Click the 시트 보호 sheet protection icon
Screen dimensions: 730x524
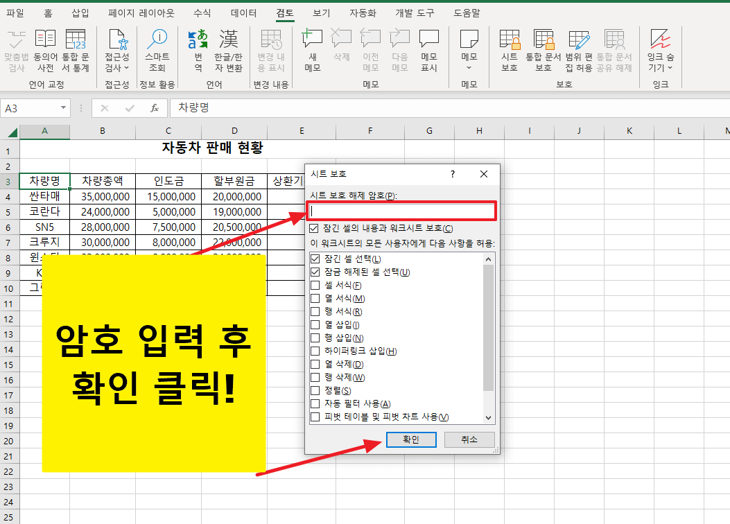510,49
